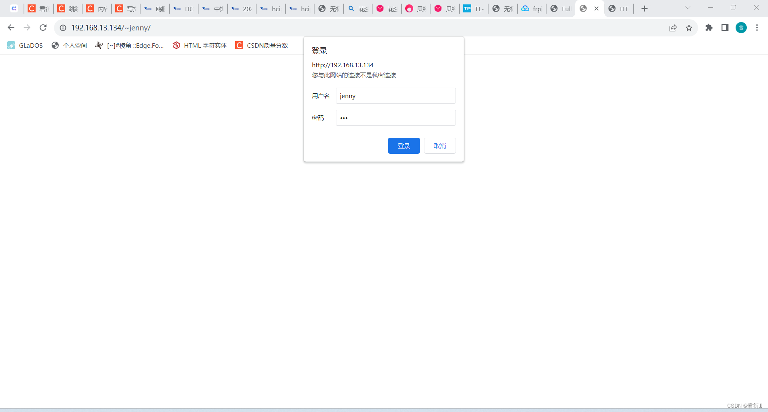Screen dimensions: 768x412
Task: Switch to the CSDN 跳跃 tab
Action: click(x=68, y=8)
